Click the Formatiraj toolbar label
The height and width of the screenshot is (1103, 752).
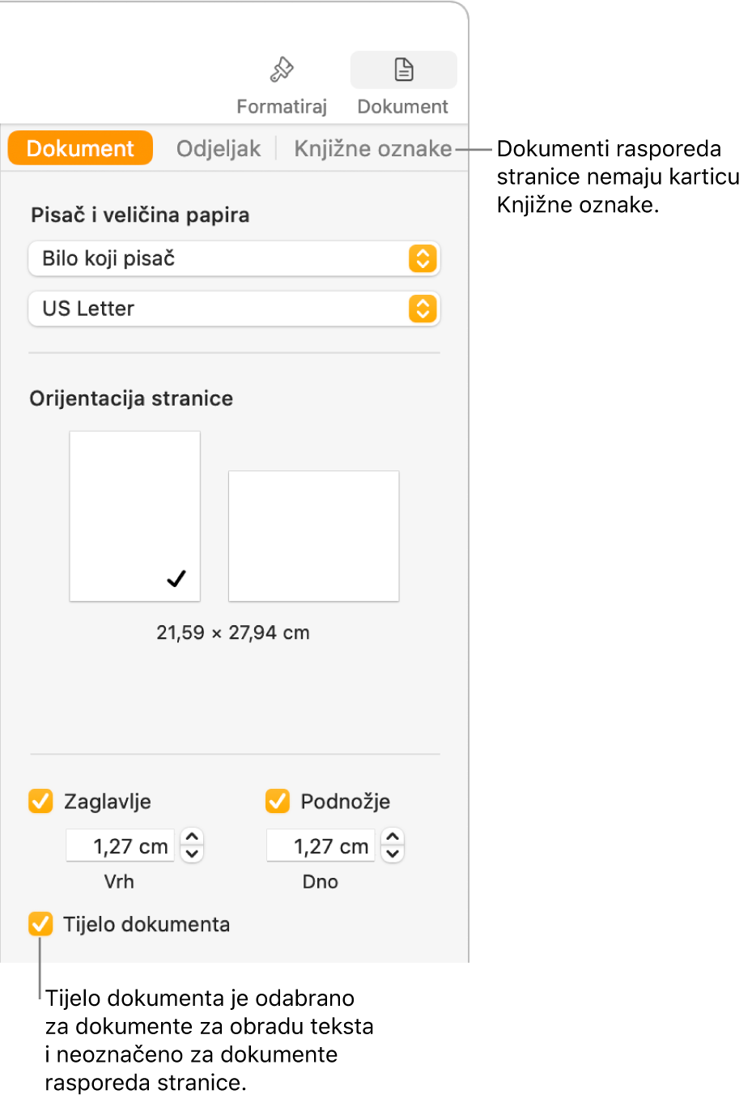coord(282,107)
